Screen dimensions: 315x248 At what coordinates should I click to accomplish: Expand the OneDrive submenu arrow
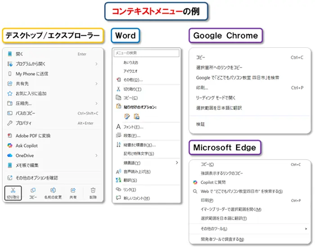coord(96,155)
